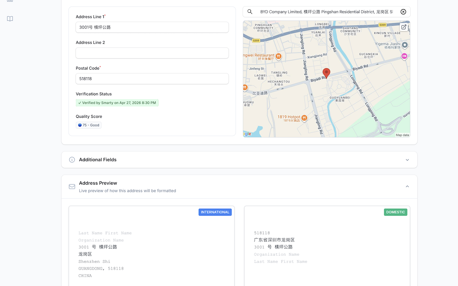Image resolution: width=458 pixels, height=286 pixels.
Task: Click the envelope icon beside Address Preview
Action: (72, 187)
